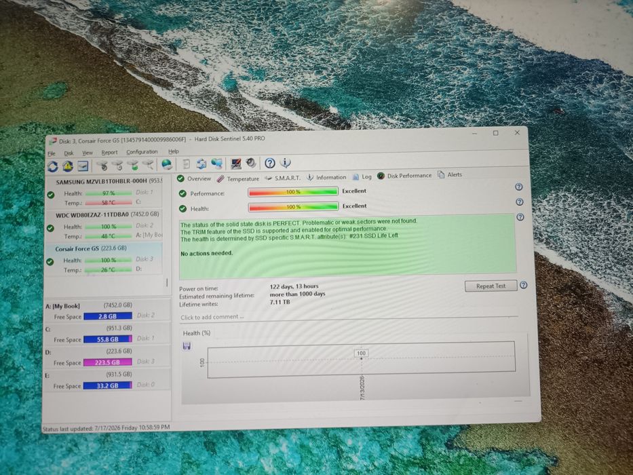633x475 pixels.
Task: Click the Refresh toolbar icon with circular arrows
Action: point(52,166)
